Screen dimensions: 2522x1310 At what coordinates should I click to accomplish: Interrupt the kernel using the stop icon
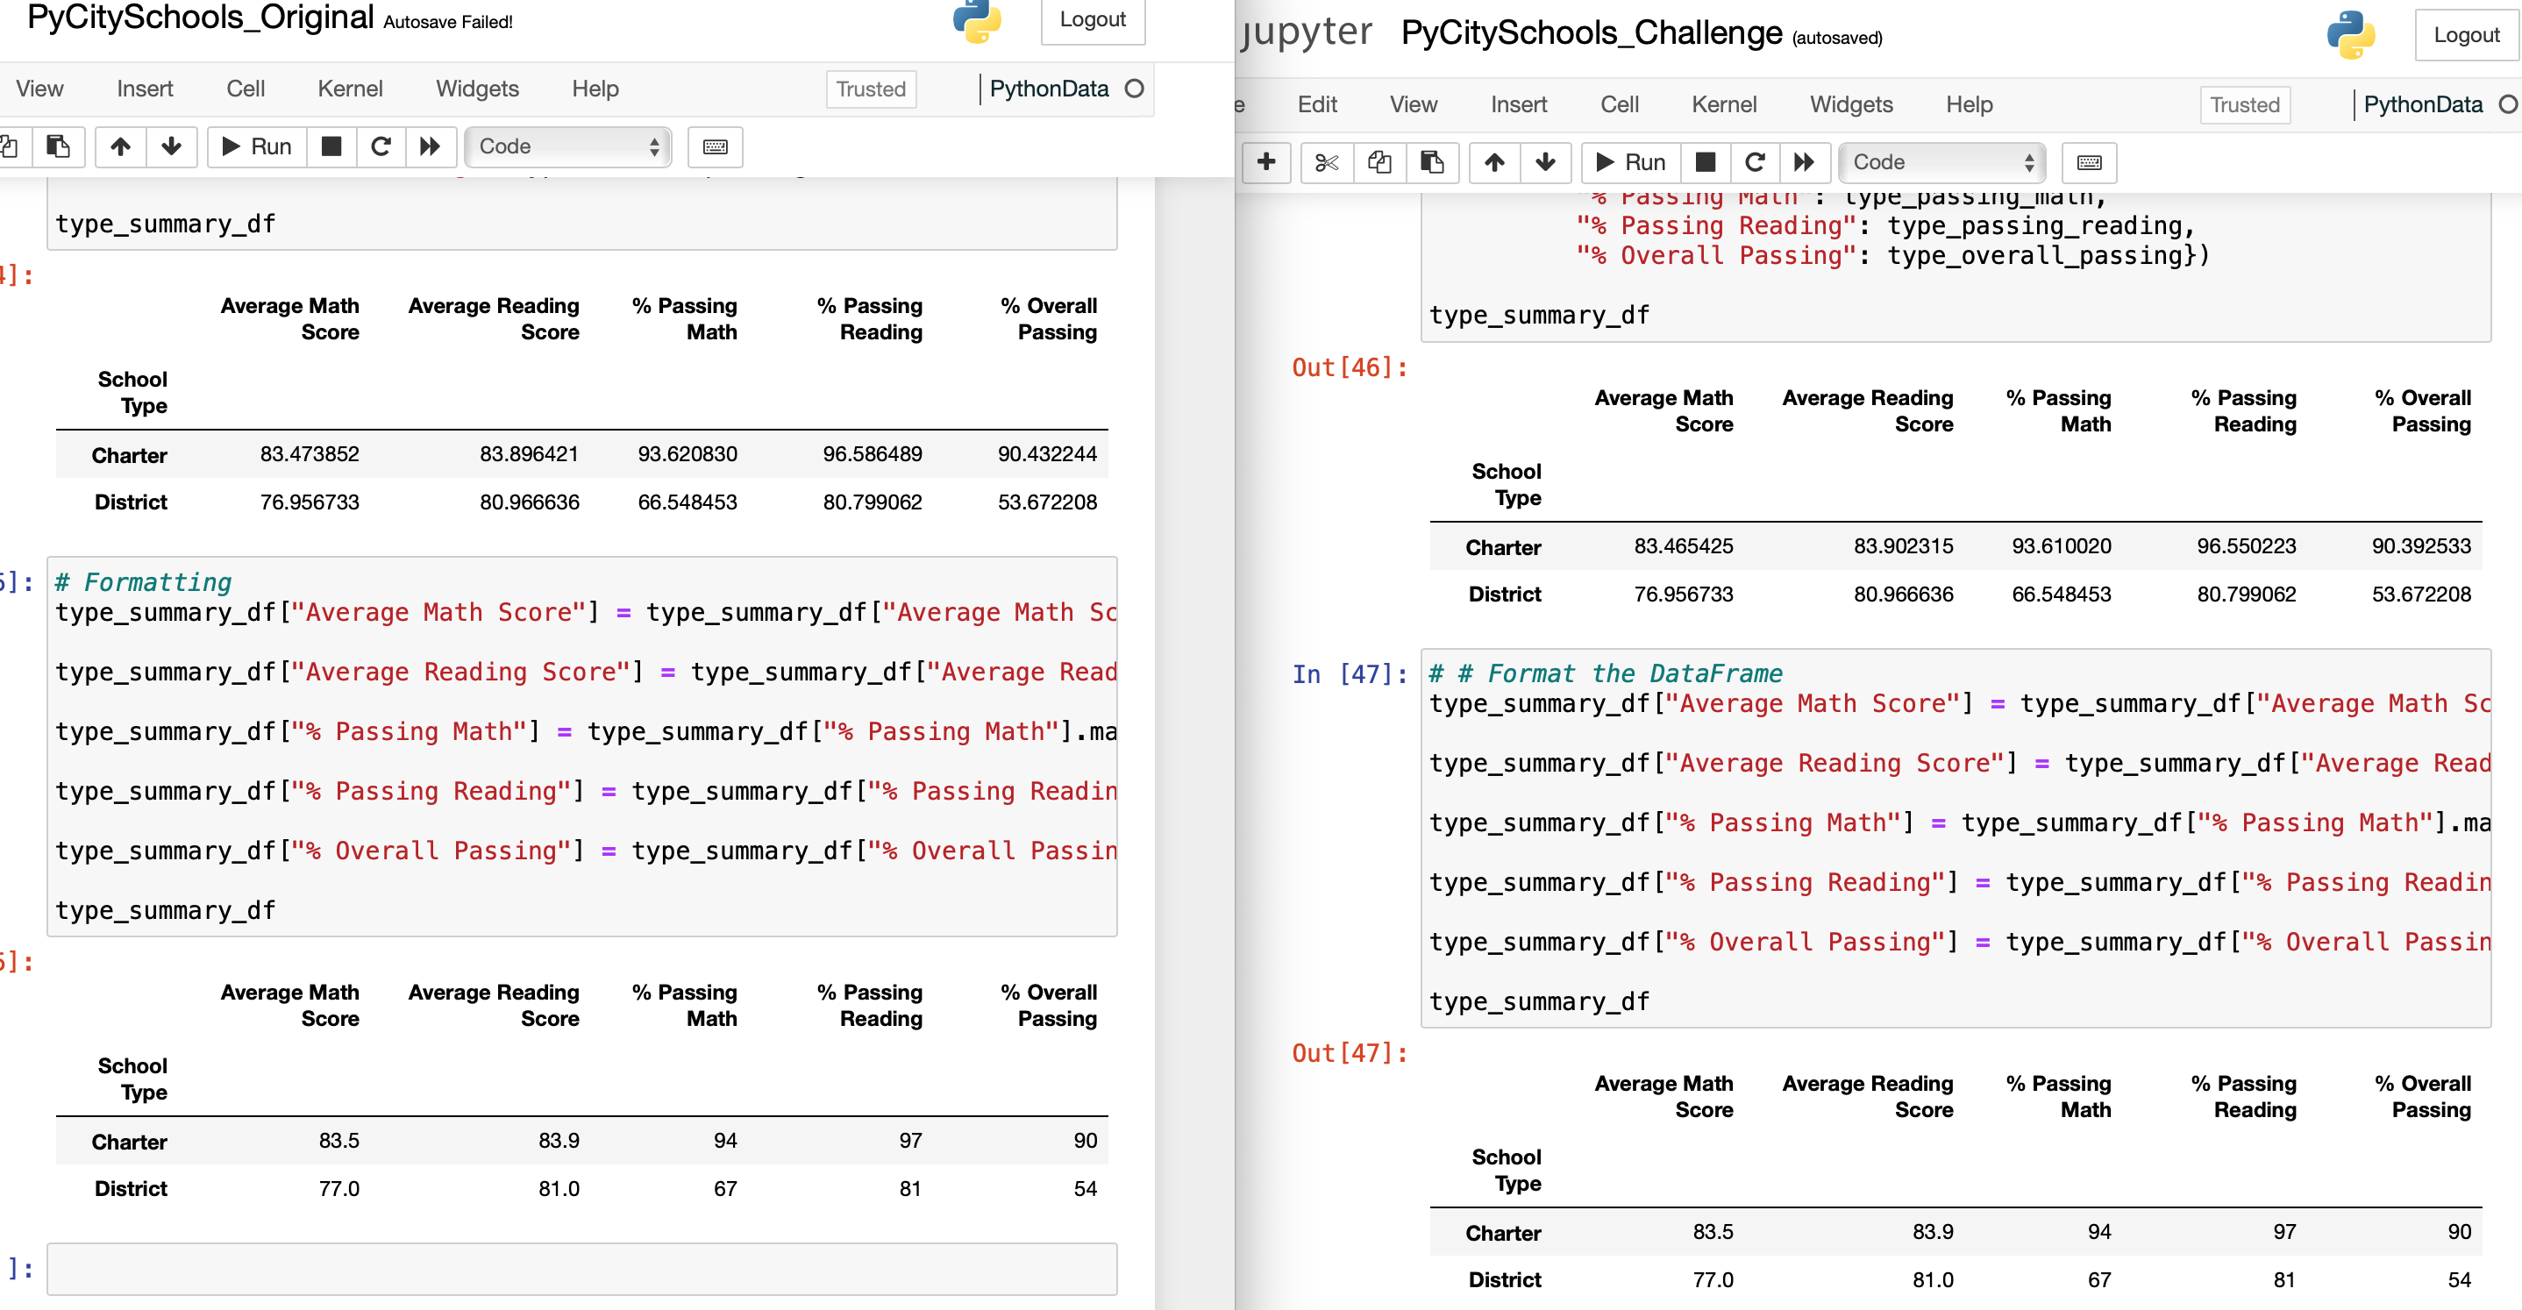tap(331, 146)
